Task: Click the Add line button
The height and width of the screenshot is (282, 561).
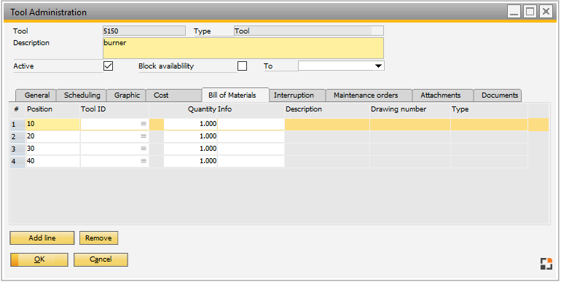Action: (42, 238)
